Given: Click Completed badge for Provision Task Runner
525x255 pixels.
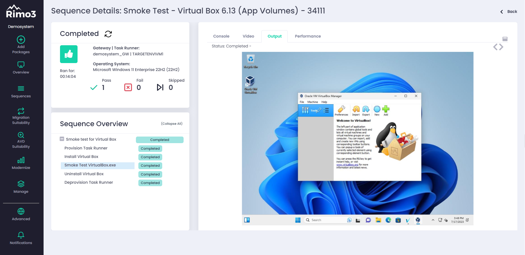Looking at the screenshot, I should (x=150, y=149).
